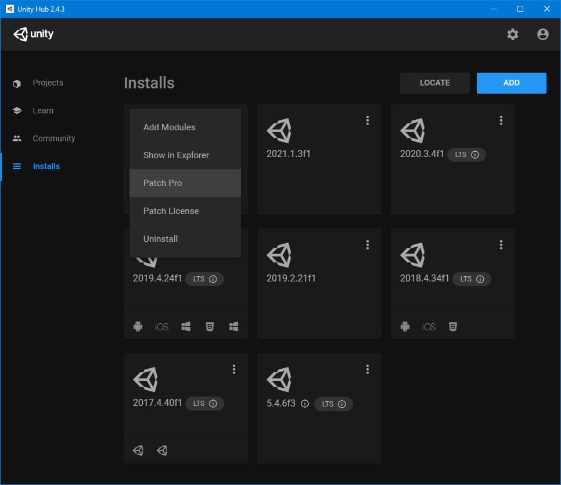Click the 2020.3.4f1 version text

[x=422, y=154]
